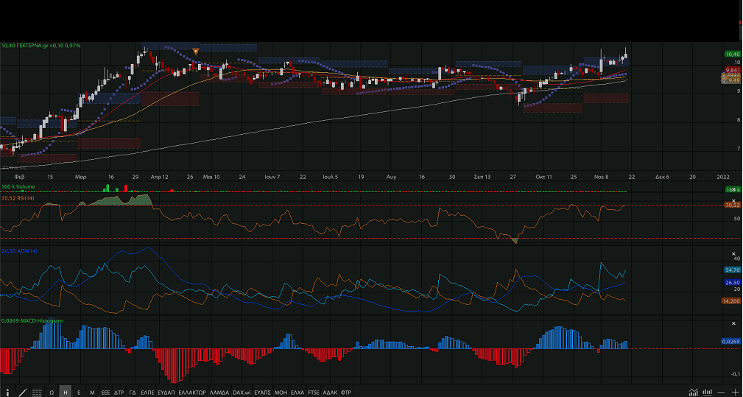743x397 pixels.
Task: Close the MACD-Histogram panel
Action: tap(733, 323)
